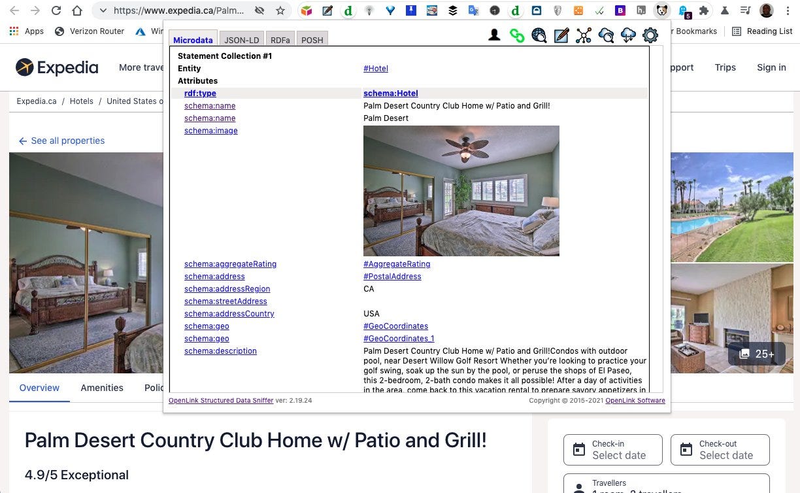Open Chrome extensions puzzle piece menu

(704, 10)
